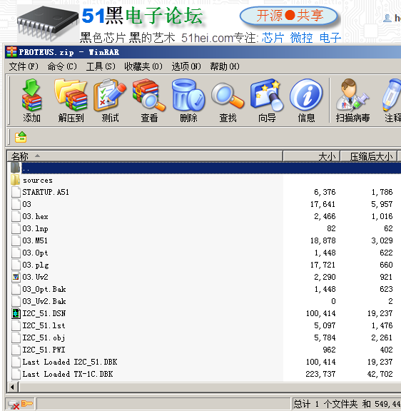Screen dimensions: 401x411
Task: Go up one folder level icon
Action: pyautogui.click(x=21, y=137)
